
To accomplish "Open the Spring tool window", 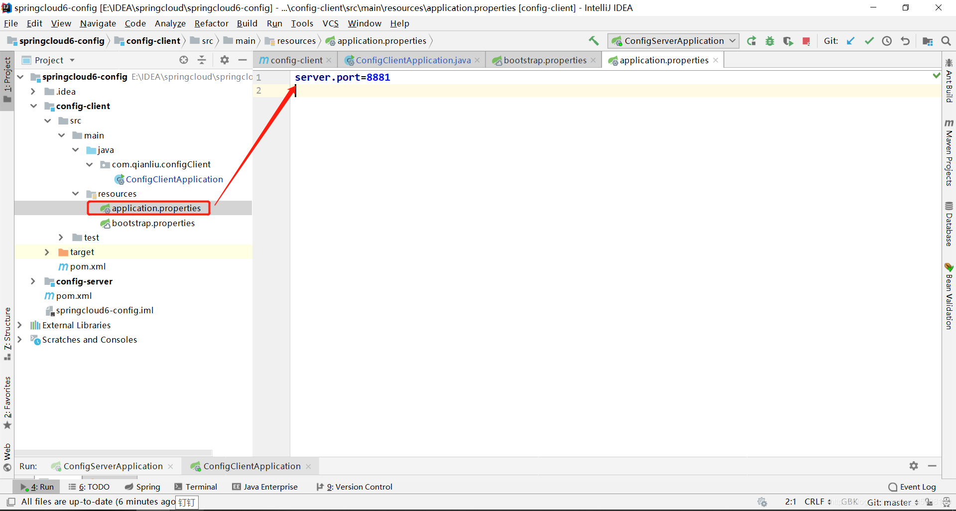I will click(142, 487).
